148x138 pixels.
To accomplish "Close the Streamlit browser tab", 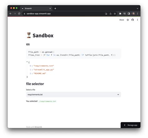I will click(50, 8).
